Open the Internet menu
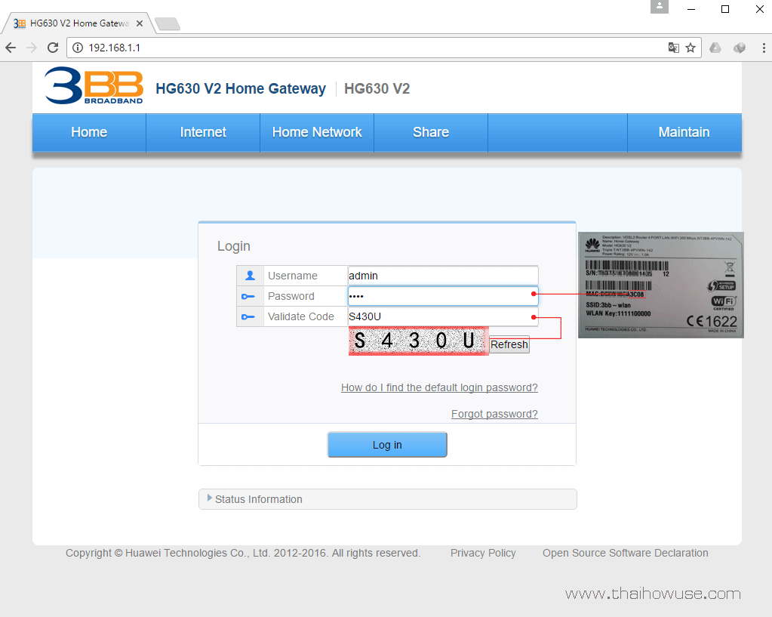Viewport: 772px width, 617px height. [203, 132]
